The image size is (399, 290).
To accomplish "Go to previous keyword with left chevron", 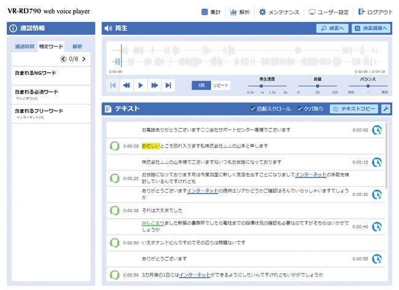I will pos(63,59).
